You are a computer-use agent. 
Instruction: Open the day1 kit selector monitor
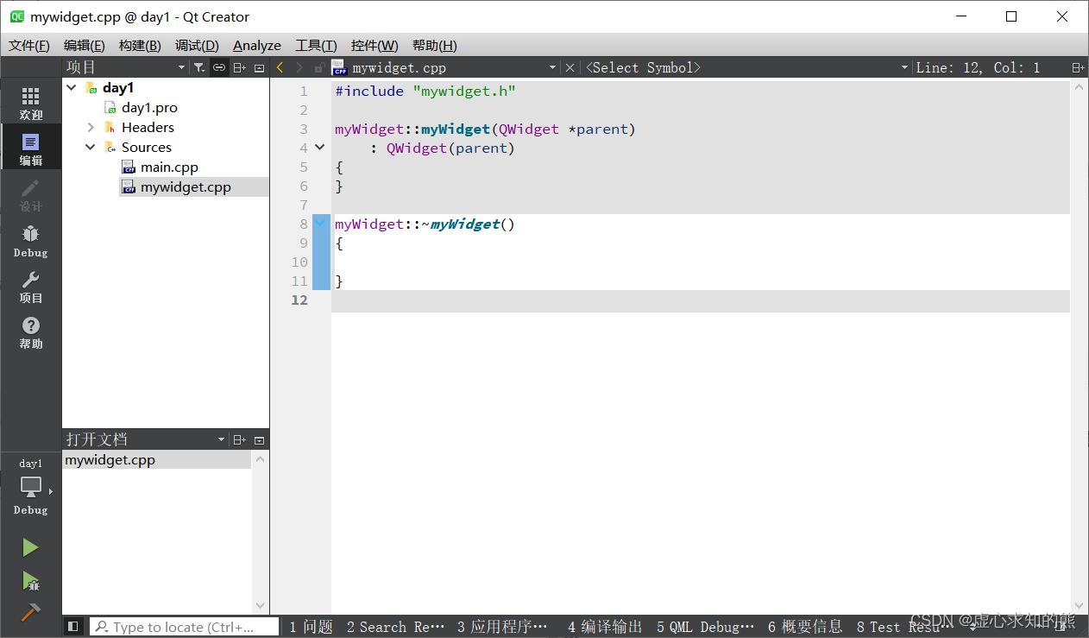pyautogui.click(x=30, y=489)
